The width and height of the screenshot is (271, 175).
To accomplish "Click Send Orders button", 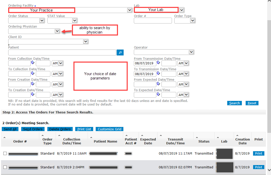I will coord(33,129).
